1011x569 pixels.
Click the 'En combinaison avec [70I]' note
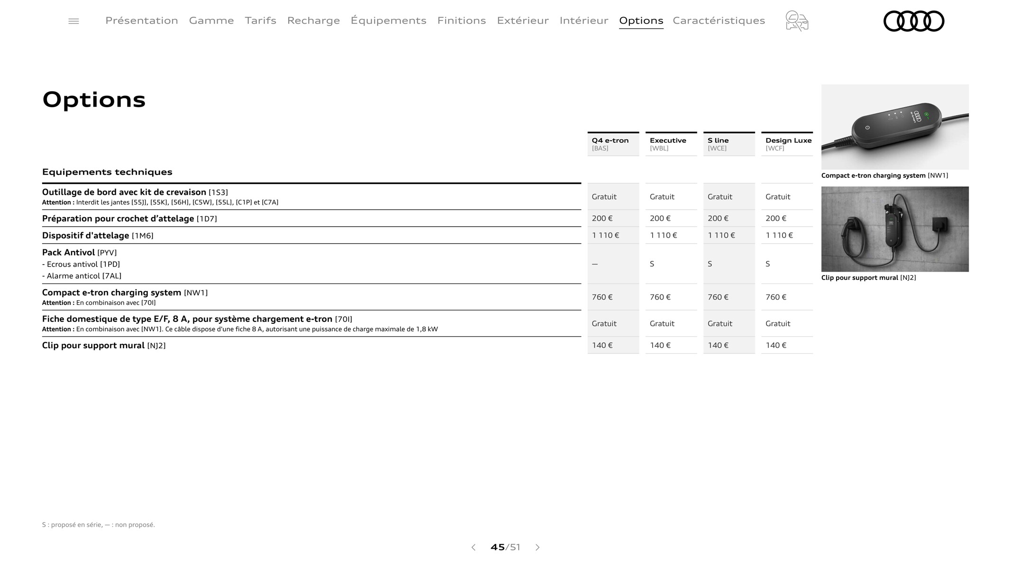(x=99, y=303)
